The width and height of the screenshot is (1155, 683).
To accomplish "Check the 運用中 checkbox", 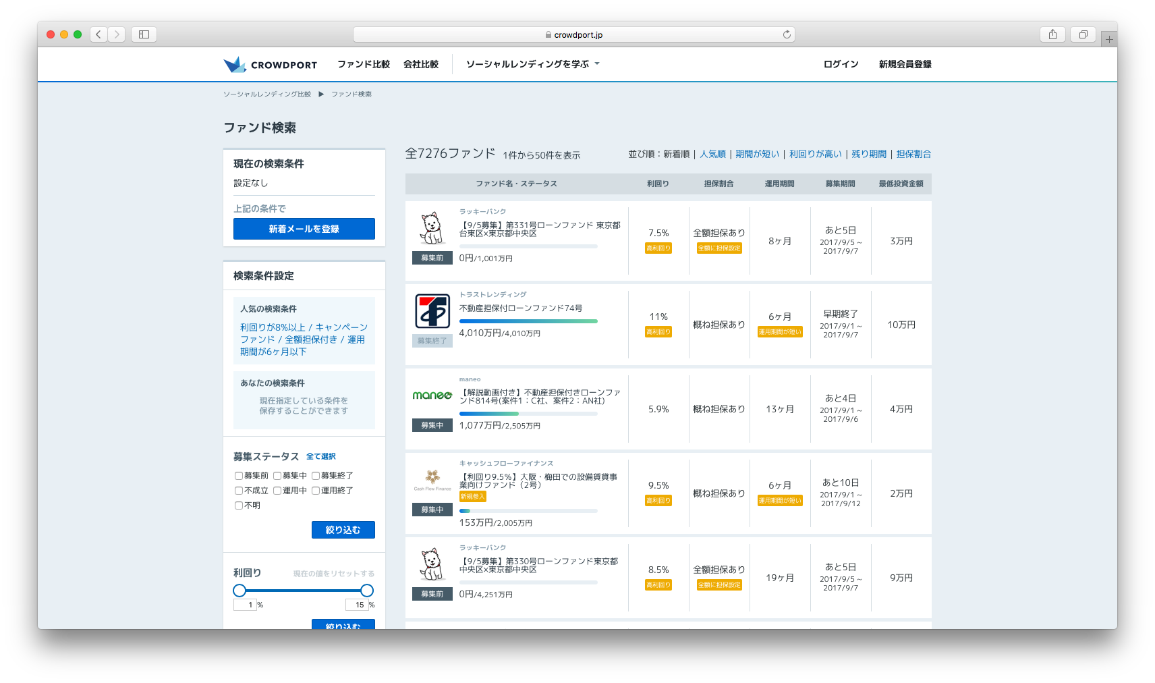I will [x=277, y=491].
